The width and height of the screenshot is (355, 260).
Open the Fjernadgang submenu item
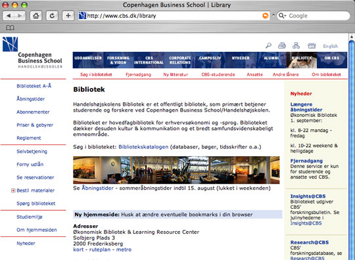pyautogui.click(x=138, y=75)
